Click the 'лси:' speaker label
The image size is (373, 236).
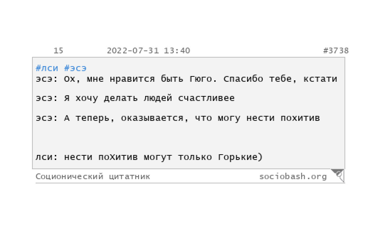47,157
